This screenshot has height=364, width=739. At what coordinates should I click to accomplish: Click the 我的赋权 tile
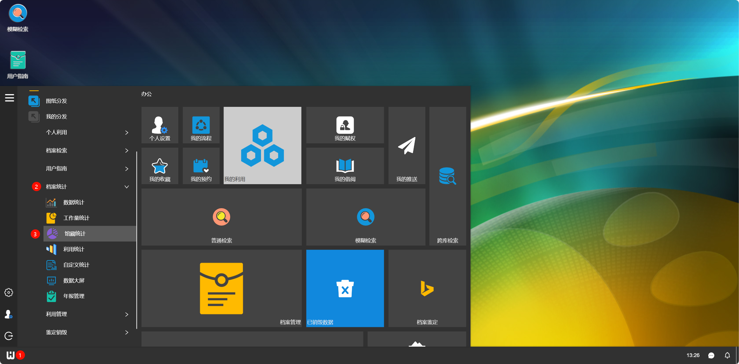(345, 125)
